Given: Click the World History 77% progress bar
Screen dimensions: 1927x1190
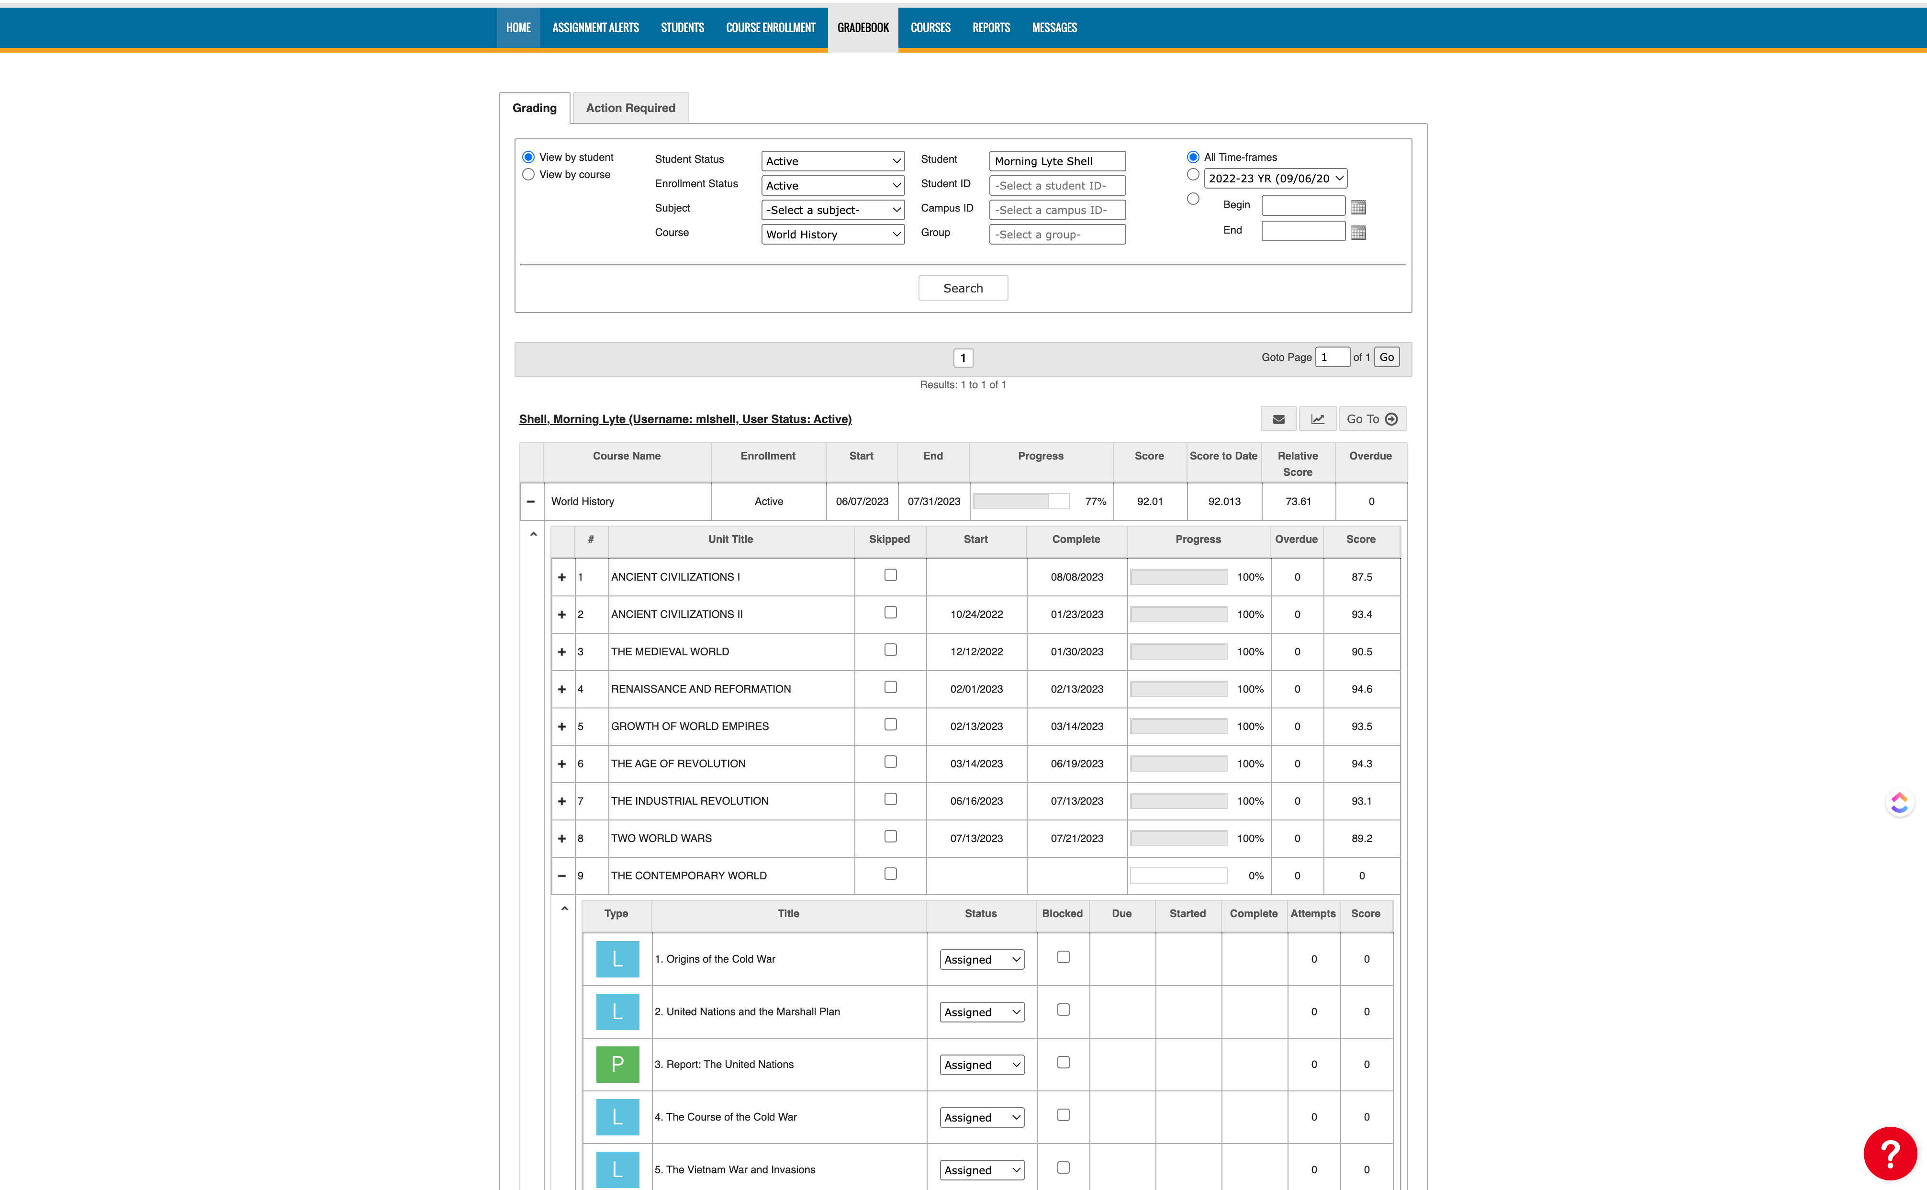Looking at the screenshot, I should 1021,501.
